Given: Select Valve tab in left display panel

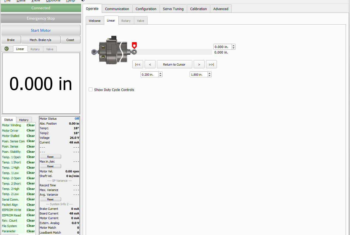Looking at the screenshot, I should pyautogui.click(x=50, y=49).
